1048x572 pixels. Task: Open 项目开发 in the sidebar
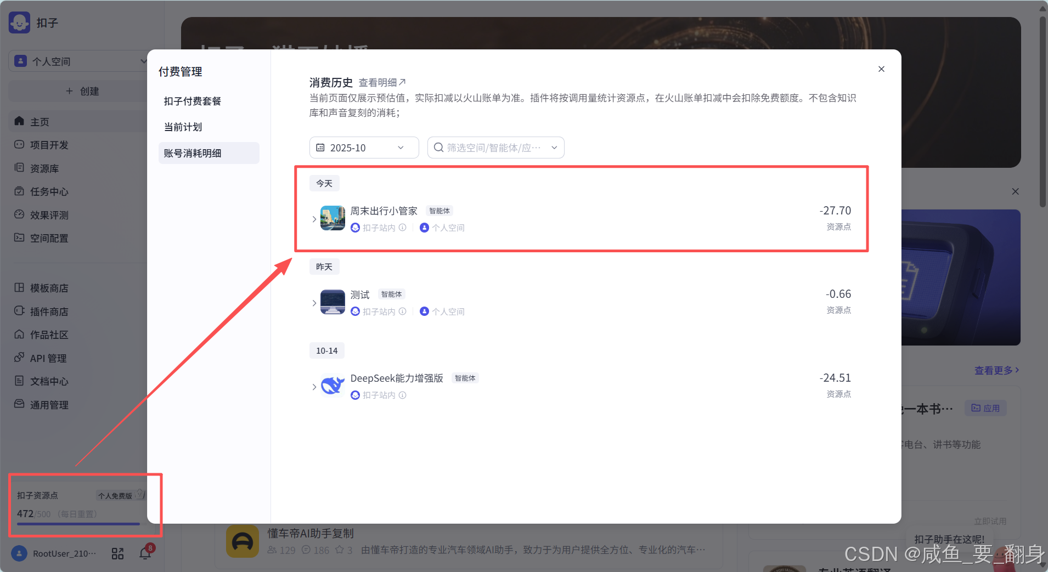click(x=77, y=145)
